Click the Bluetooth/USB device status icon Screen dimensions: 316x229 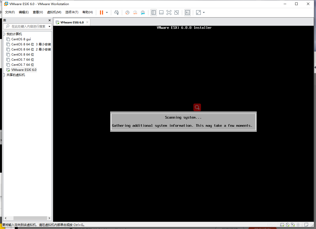298,225
